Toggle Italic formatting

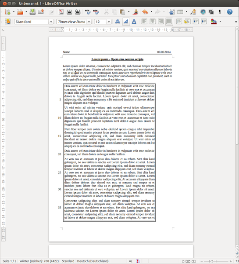click(x=126, y=22)
